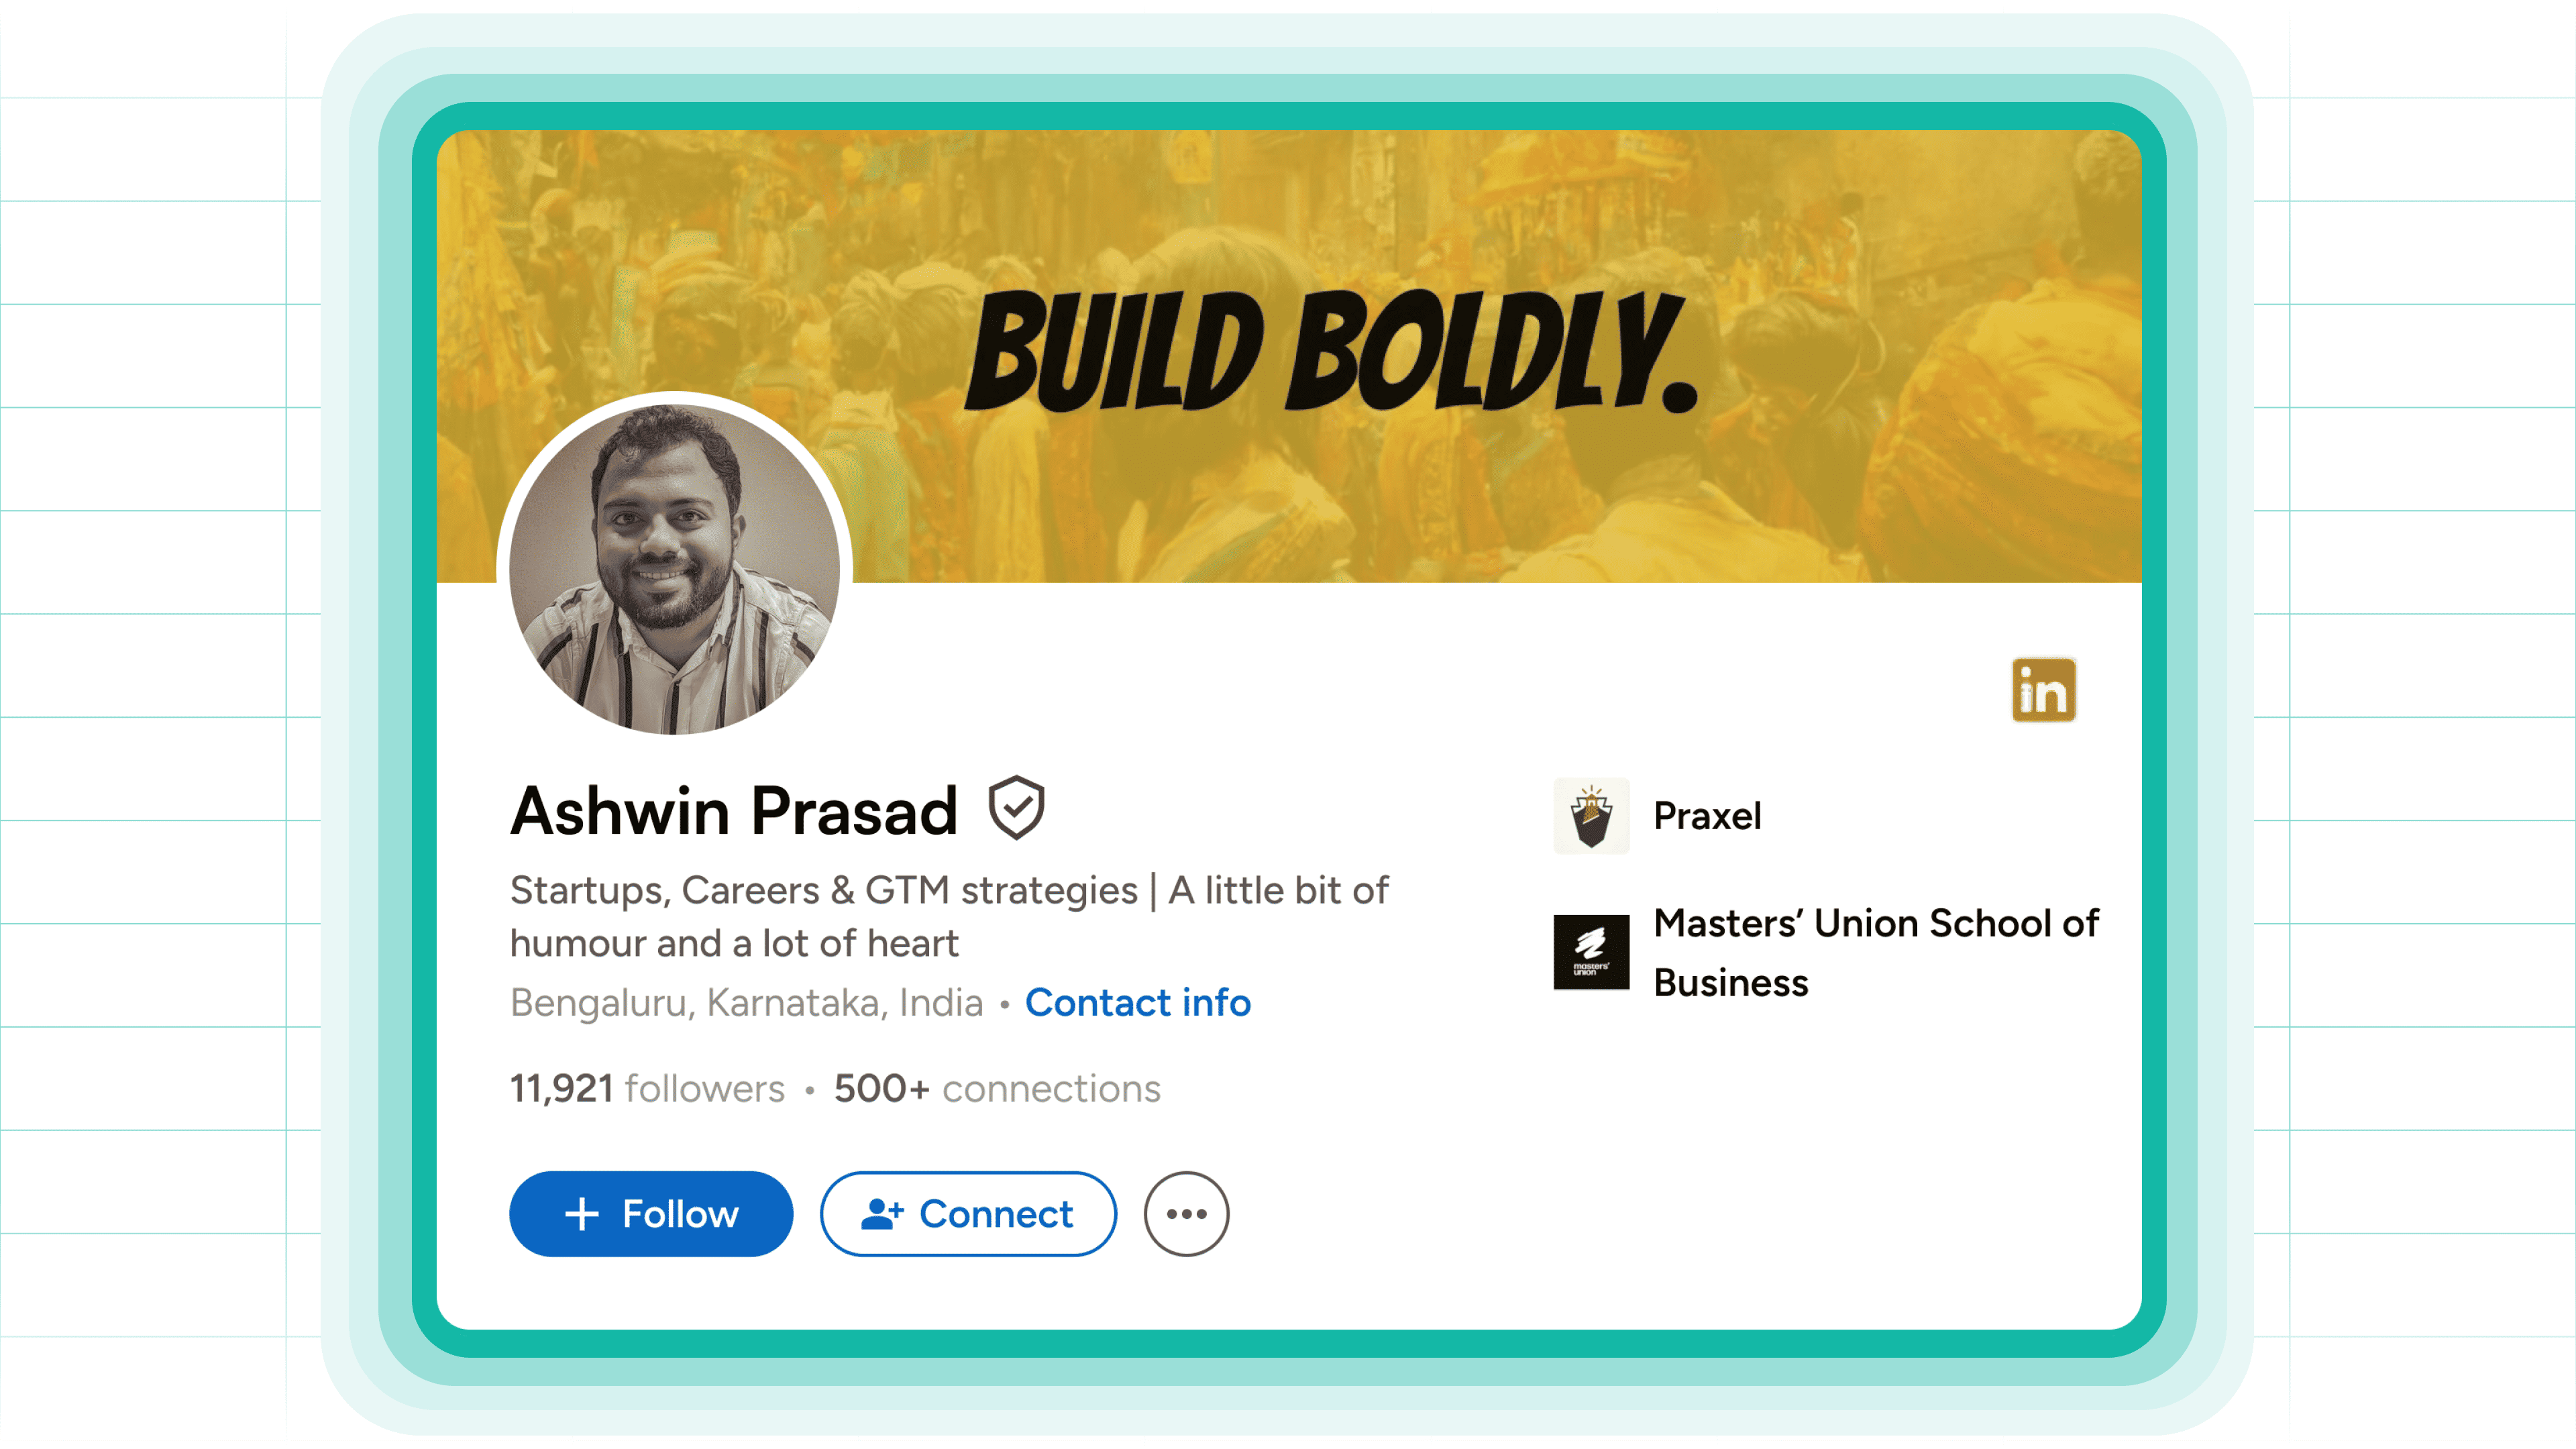The height and width of the screenshot is (1449, 2576).
Task: Open the yellow crowd banner image
Action: pos(1289,356)
